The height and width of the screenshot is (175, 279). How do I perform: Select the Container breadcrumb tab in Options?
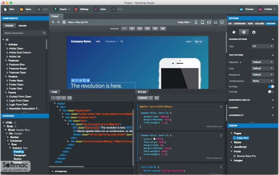pyautogui.click(x=239, y=24)
